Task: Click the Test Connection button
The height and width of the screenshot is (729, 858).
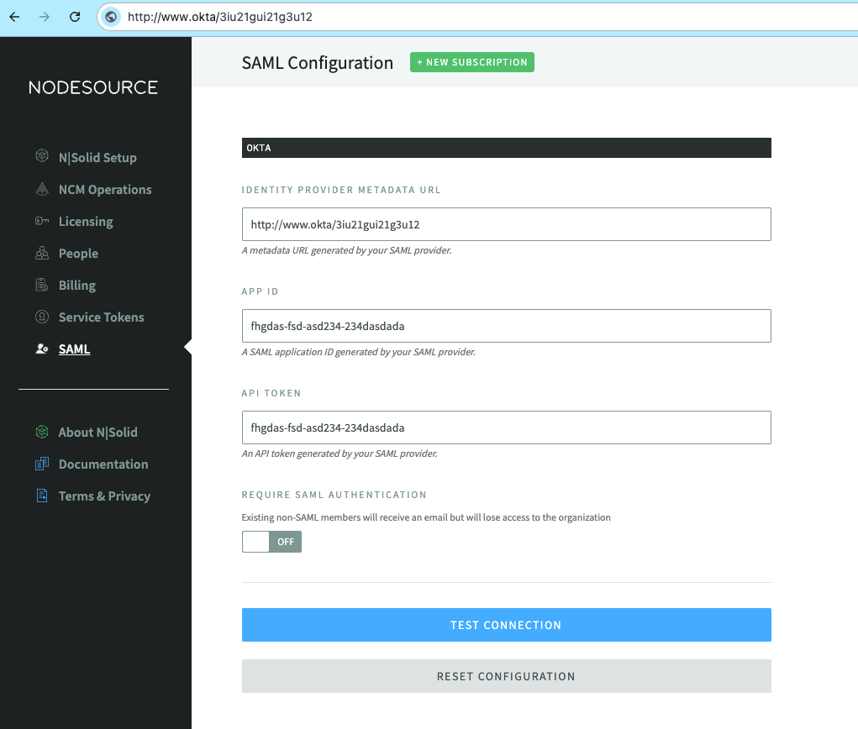Action: (506, 625)
